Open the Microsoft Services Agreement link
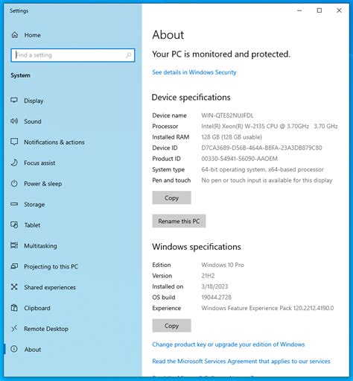The image size is (353, 381). click(x=241, y=361)
